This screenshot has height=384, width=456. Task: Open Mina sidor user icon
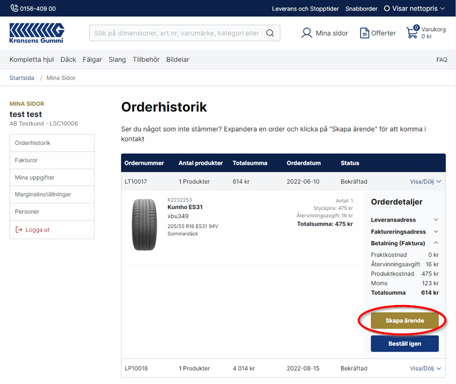pos(307,33)
